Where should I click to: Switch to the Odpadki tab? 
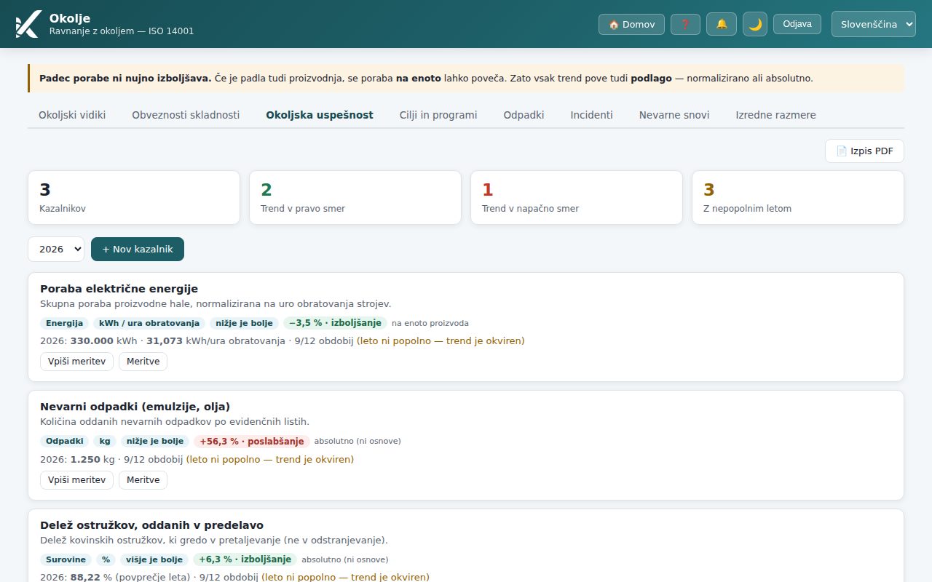(x=524, y=115)
